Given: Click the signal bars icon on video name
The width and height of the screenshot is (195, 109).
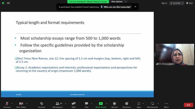Looking at the screenshot, I should (157, 64).
